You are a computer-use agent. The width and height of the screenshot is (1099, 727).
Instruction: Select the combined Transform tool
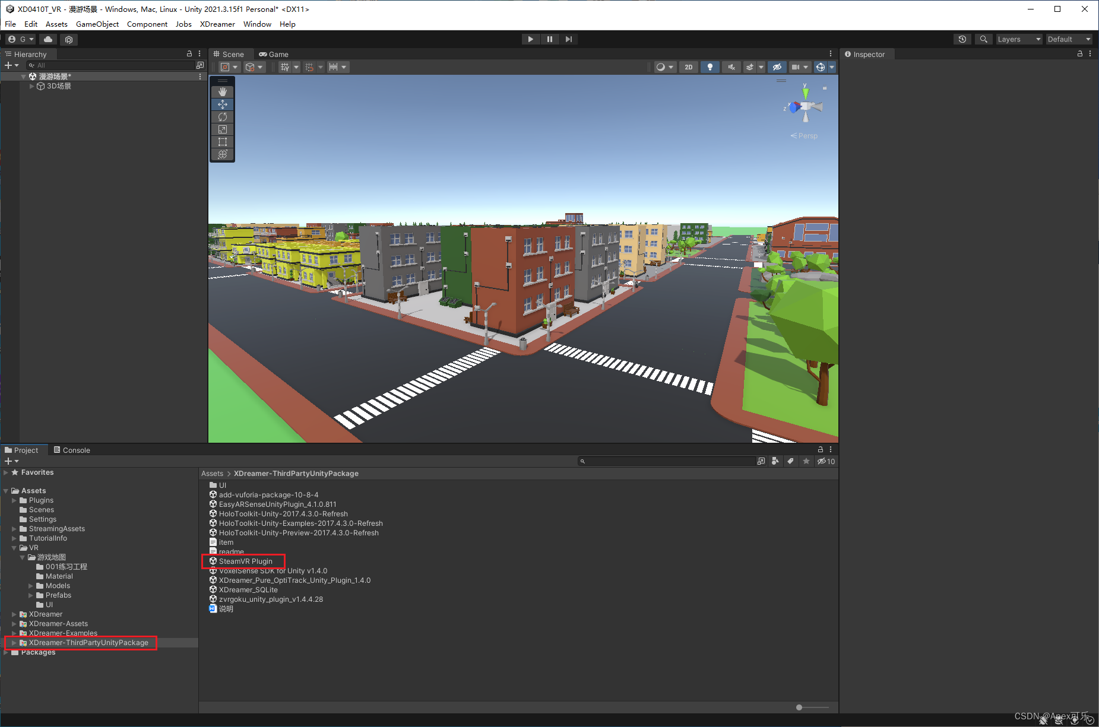[223, 154]
